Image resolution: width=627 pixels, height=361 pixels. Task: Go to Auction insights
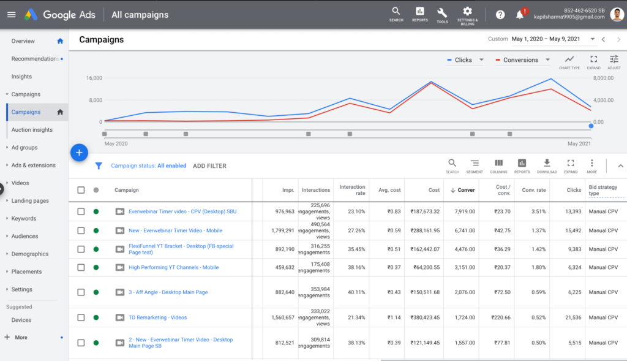coord(32,130)
